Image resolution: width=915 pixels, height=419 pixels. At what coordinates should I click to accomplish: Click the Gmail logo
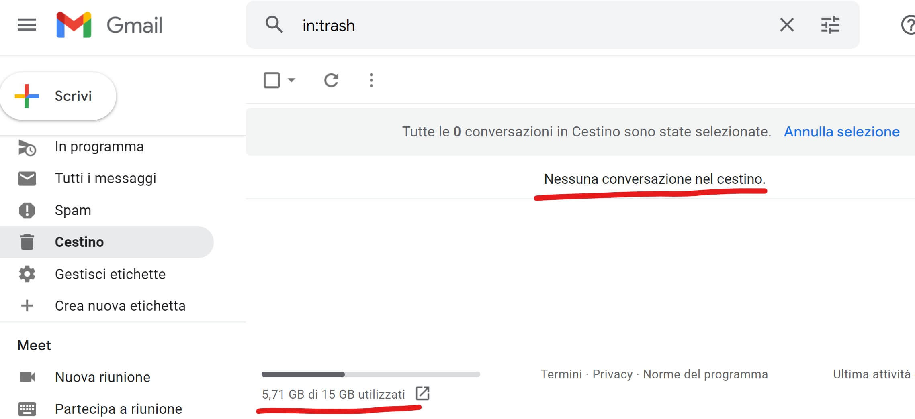[109, 25]
